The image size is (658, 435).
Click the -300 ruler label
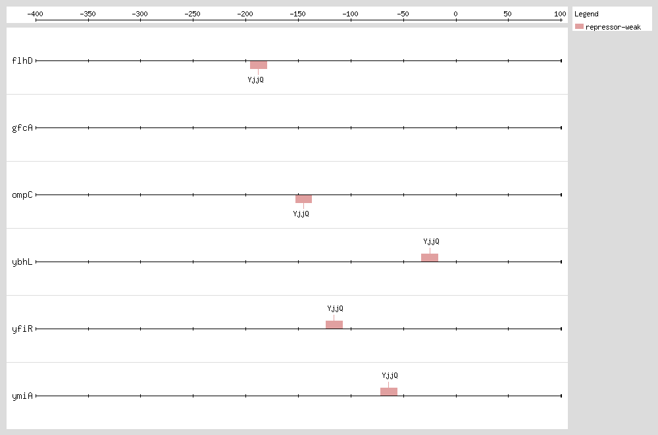point(139,14)
